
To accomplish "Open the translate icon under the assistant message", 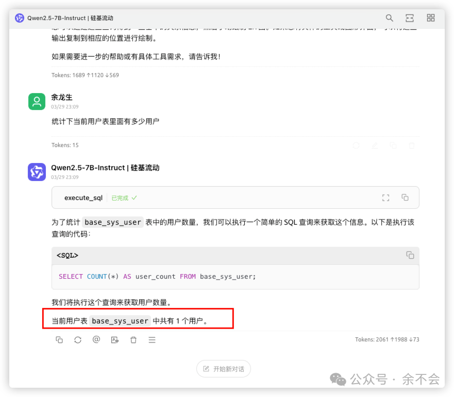I will tap(115, 339).
